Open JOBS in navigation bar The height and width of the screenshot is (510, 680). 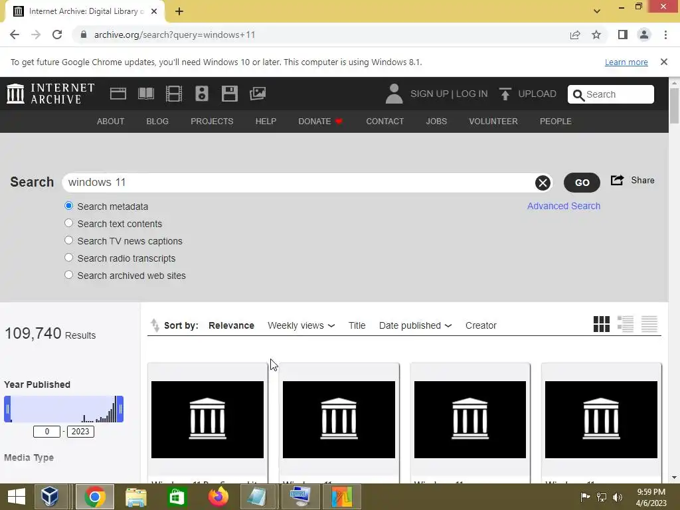pos(436,122)
